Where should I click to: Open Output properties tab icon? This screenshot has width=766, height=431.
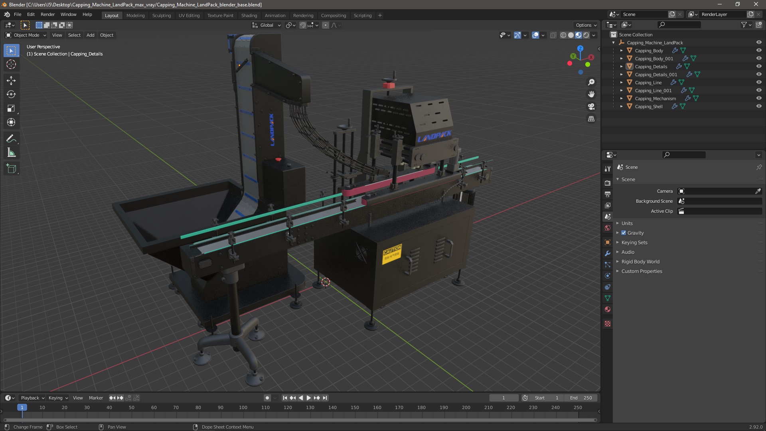pos(608,194)
